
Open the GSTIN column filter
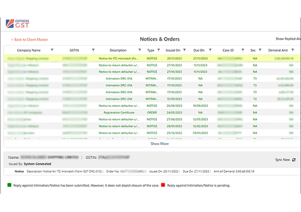click(93, 50)
